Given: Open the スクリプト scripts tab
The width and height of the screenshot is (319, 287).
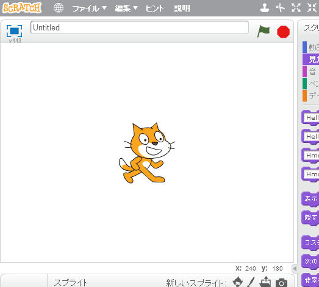Looking at the screenshot, I should pyautogui.click(x=311, y=28).
